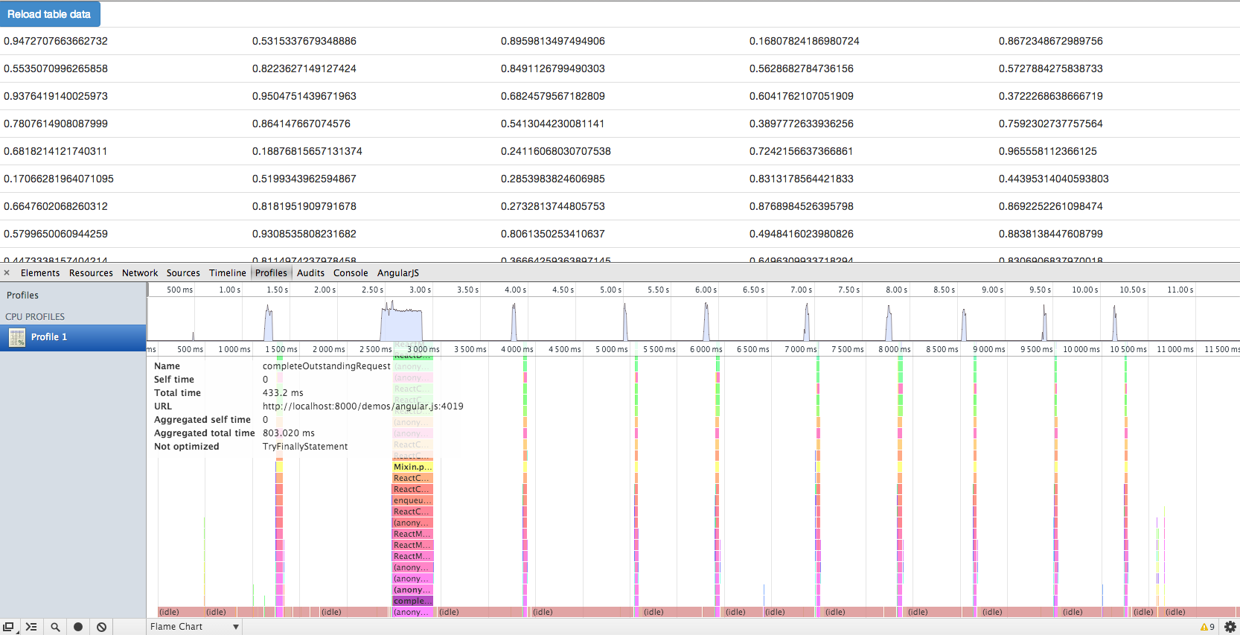The height and width of the screenshot is (635, 1240).
Task: Open the Timeline tab
Action: (227, 273)
